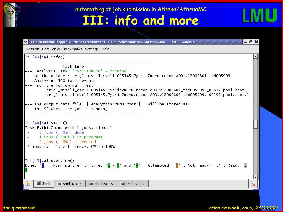Click 'Task PythiaZmumu with 1 jobs' line
This screenshot has height=212, width=283.
pyautogui.click(x=69, y=127)
